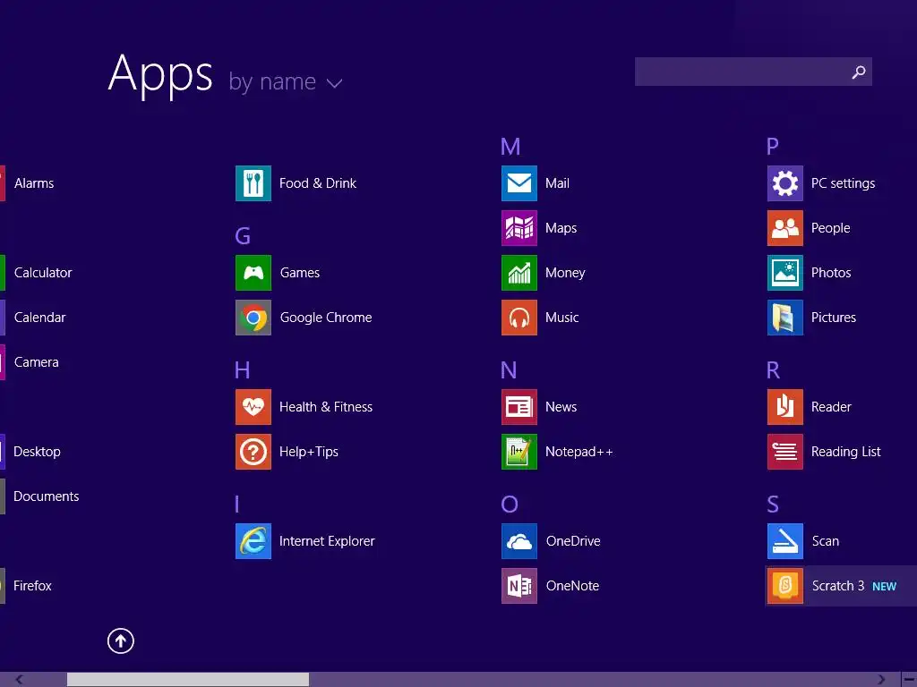Viewport: 917px width, 687px height.
Task: Launch the Notepad++ icon
Action: 519,452
